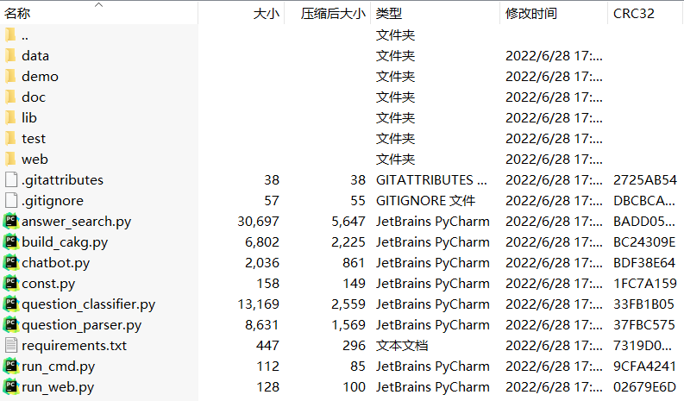Click CRC32 value 2725AB54
Screen dimensions: 684x401
click(x=644, y=179)
